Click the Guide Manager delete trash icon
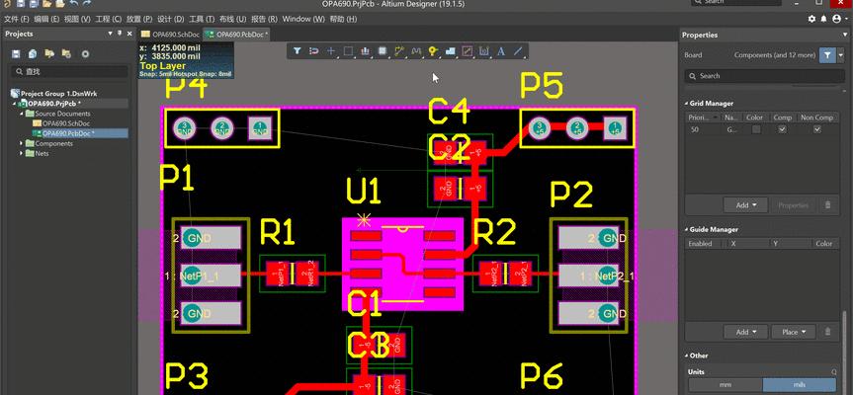Image resolution: width=853 pixels, height=395 pixels. [x=828, y=332]
